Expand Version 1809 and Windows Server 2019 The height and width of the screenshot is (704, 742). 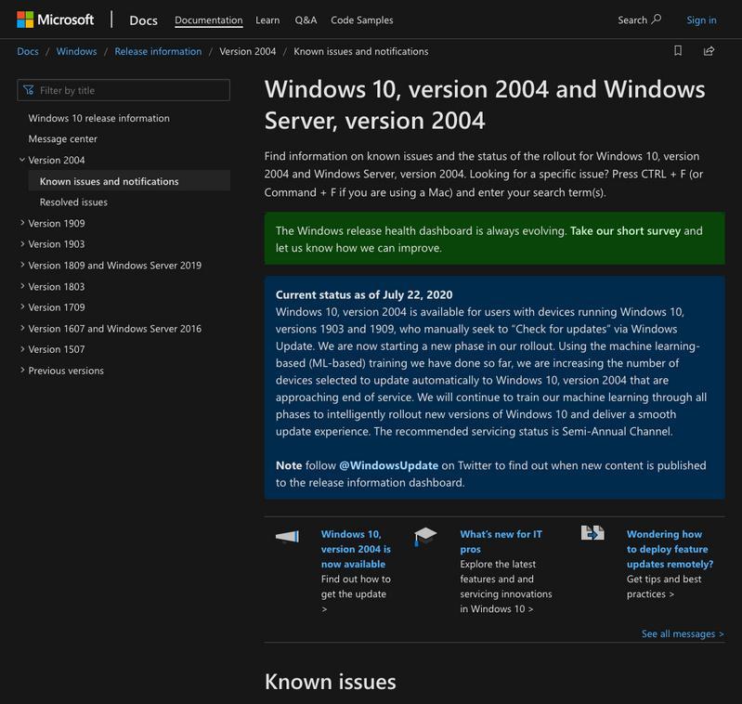pyautogui.click(x=21, y=265)
